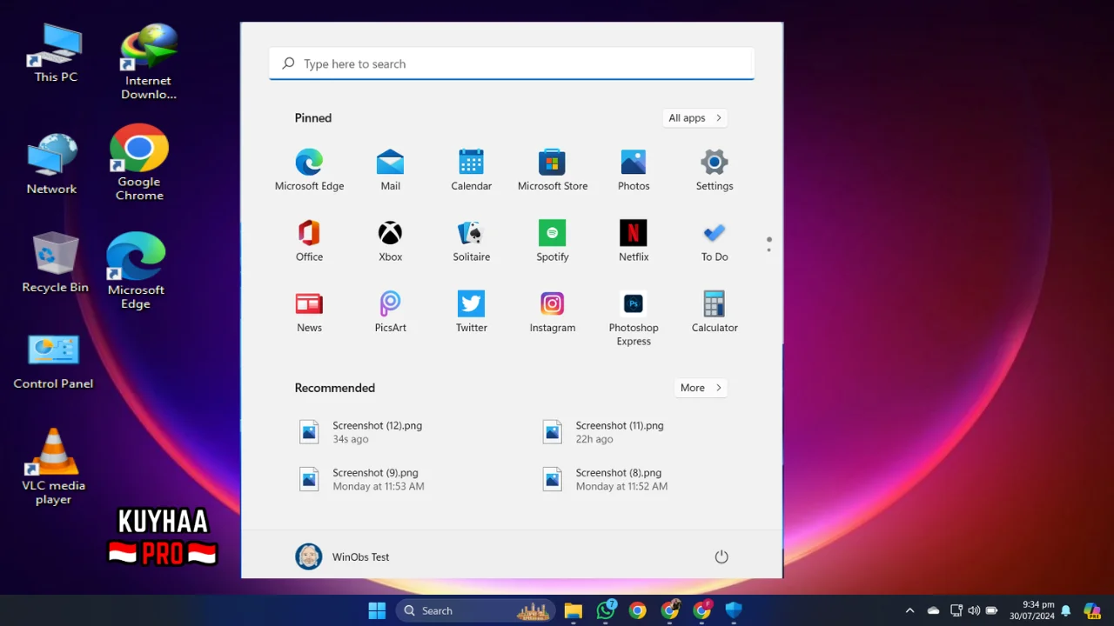Open the notification bell in system tray
1114x626 pixels.
click(x=1065, y=610)
